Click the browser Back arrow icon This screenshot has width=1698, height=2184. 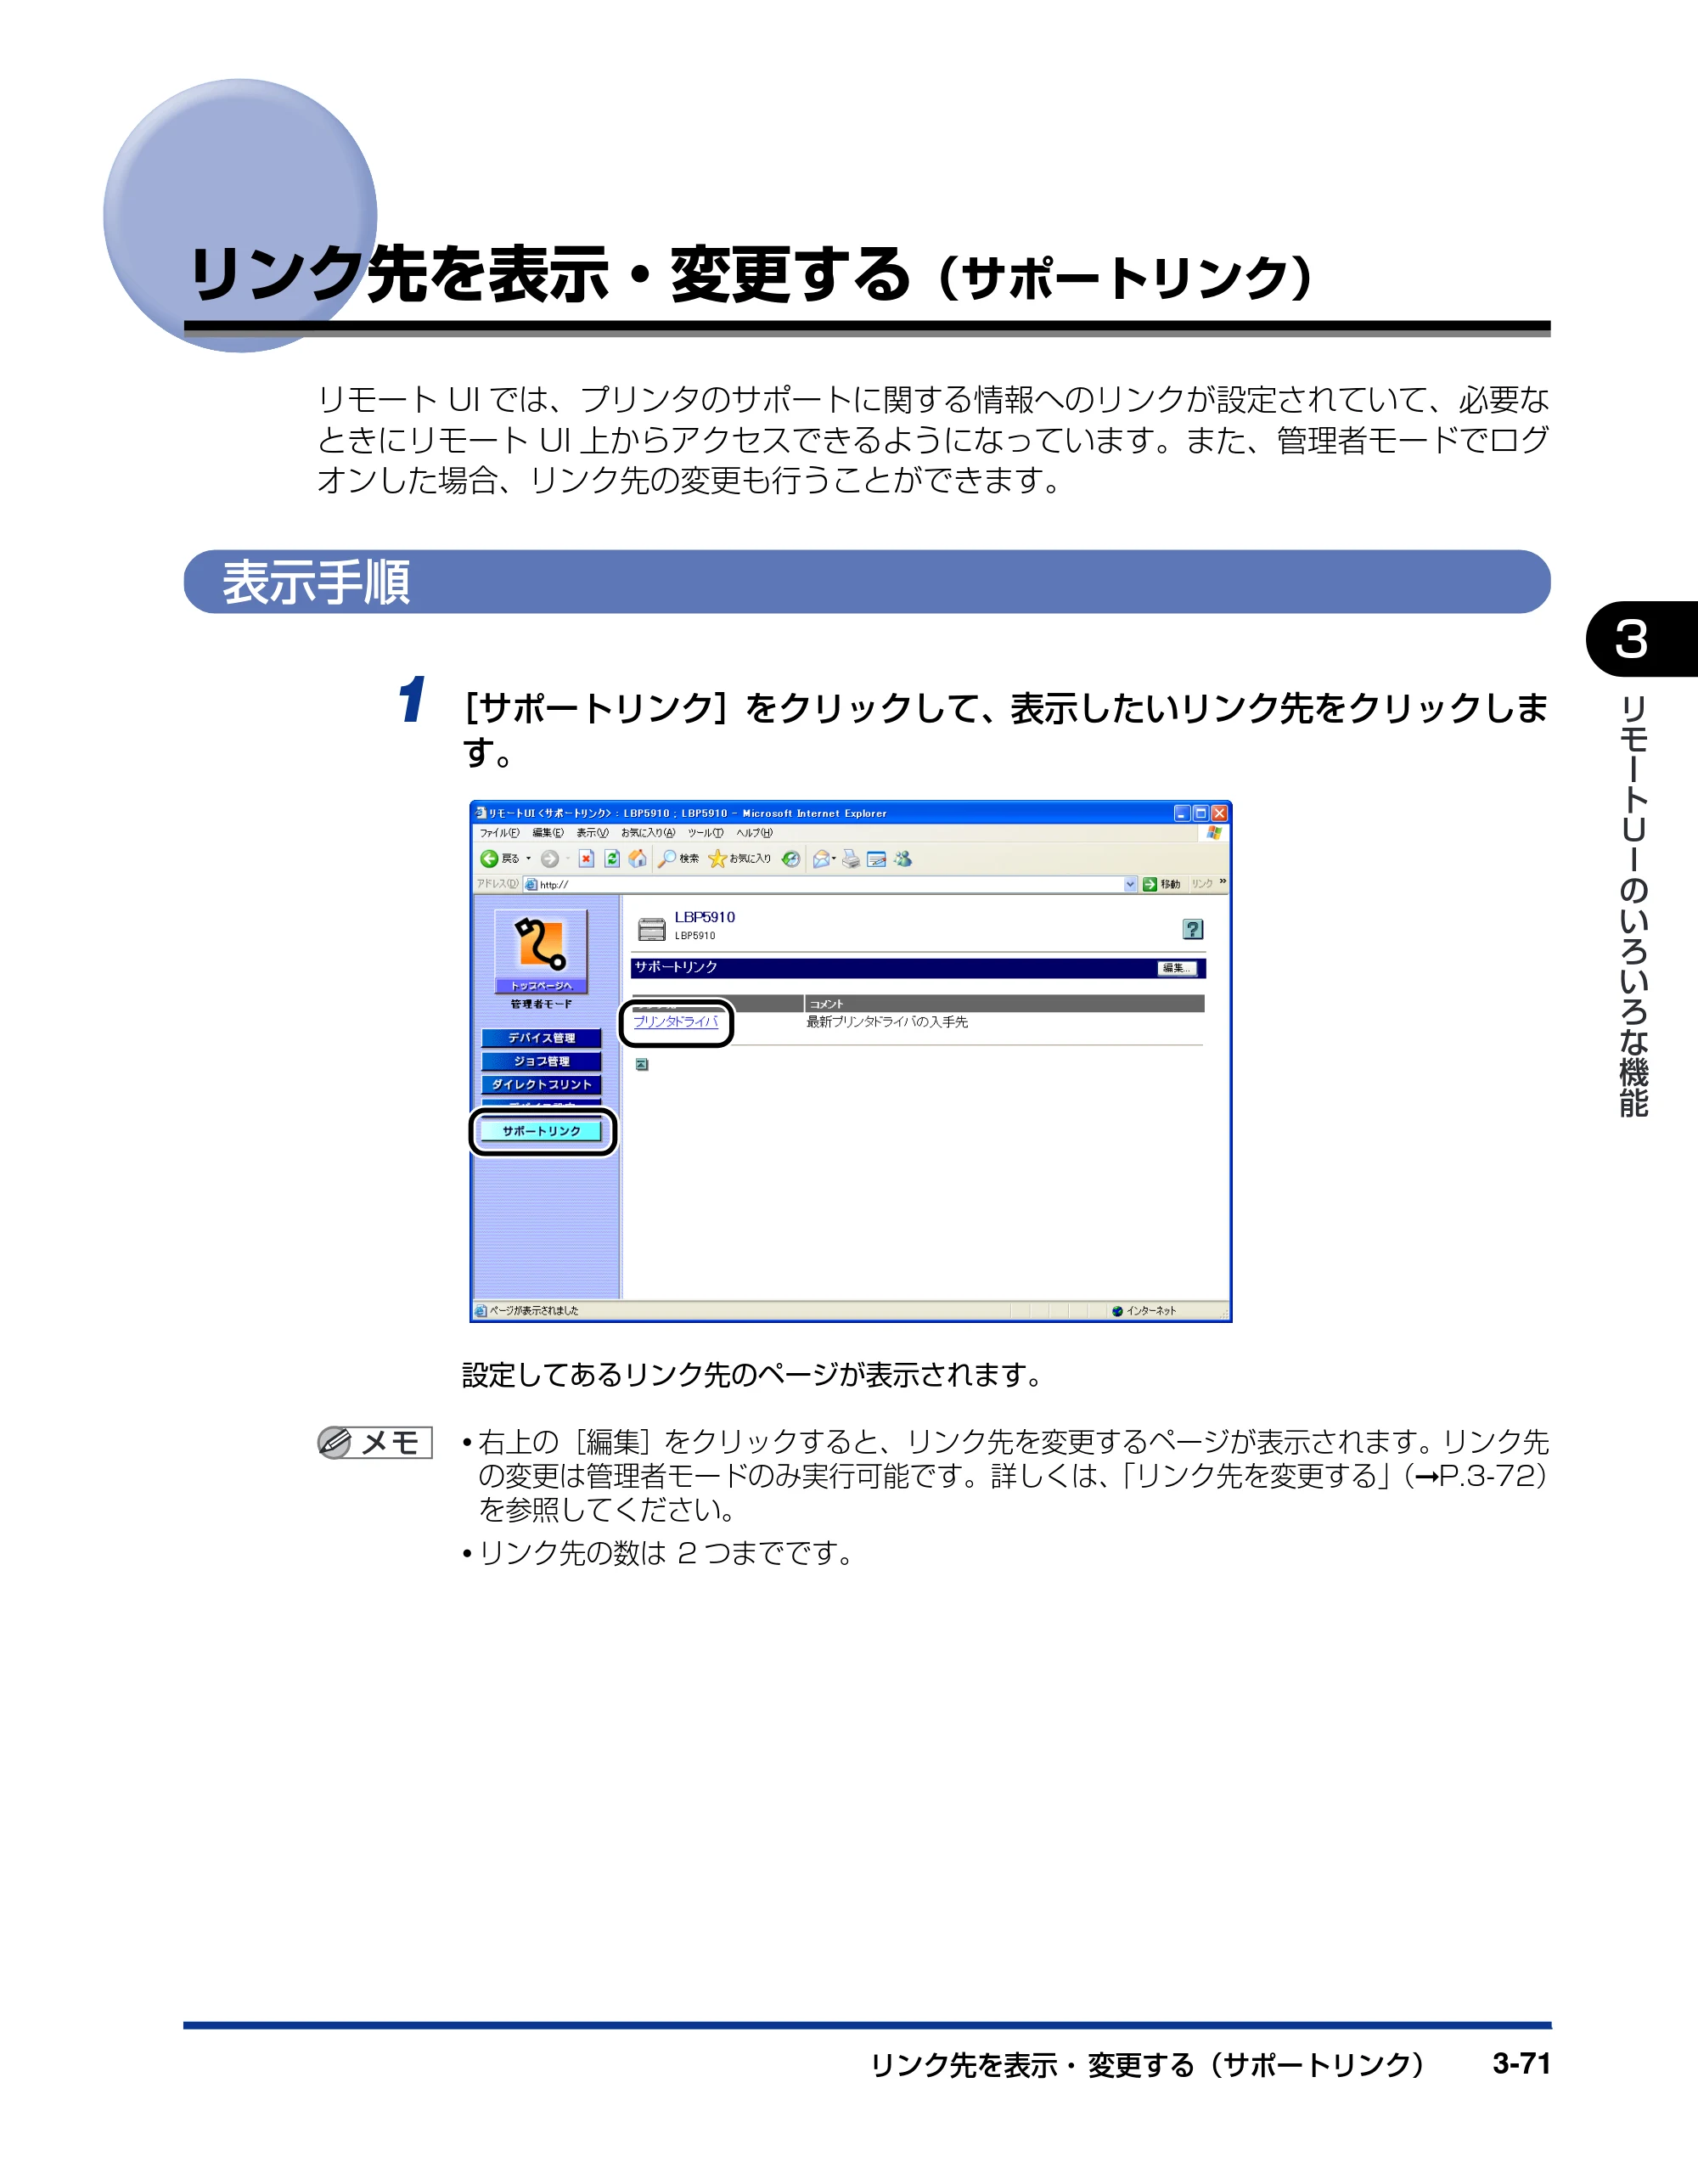click(x=489, y=859)
